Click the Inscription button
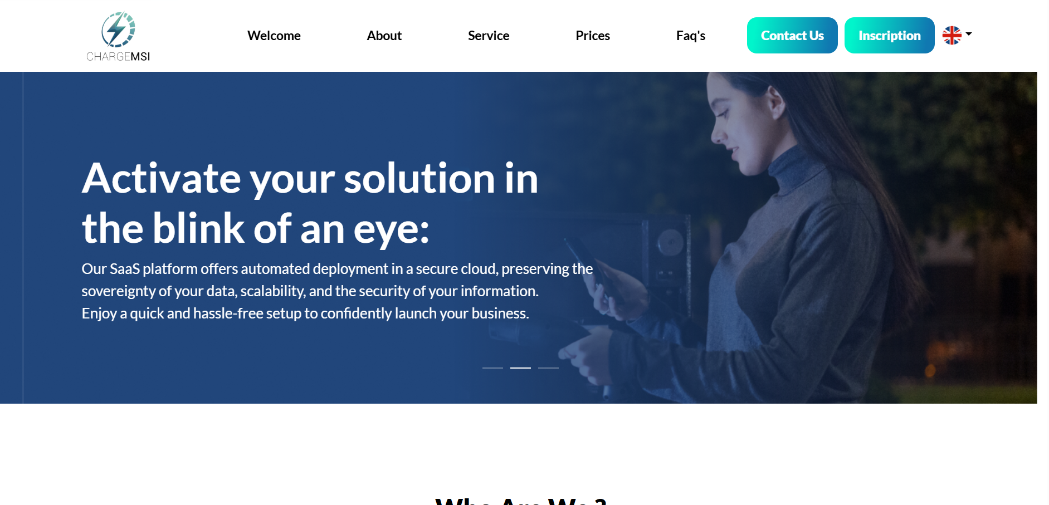The height and width of the screenshot is (505, 1049). (x=890, y=36)
